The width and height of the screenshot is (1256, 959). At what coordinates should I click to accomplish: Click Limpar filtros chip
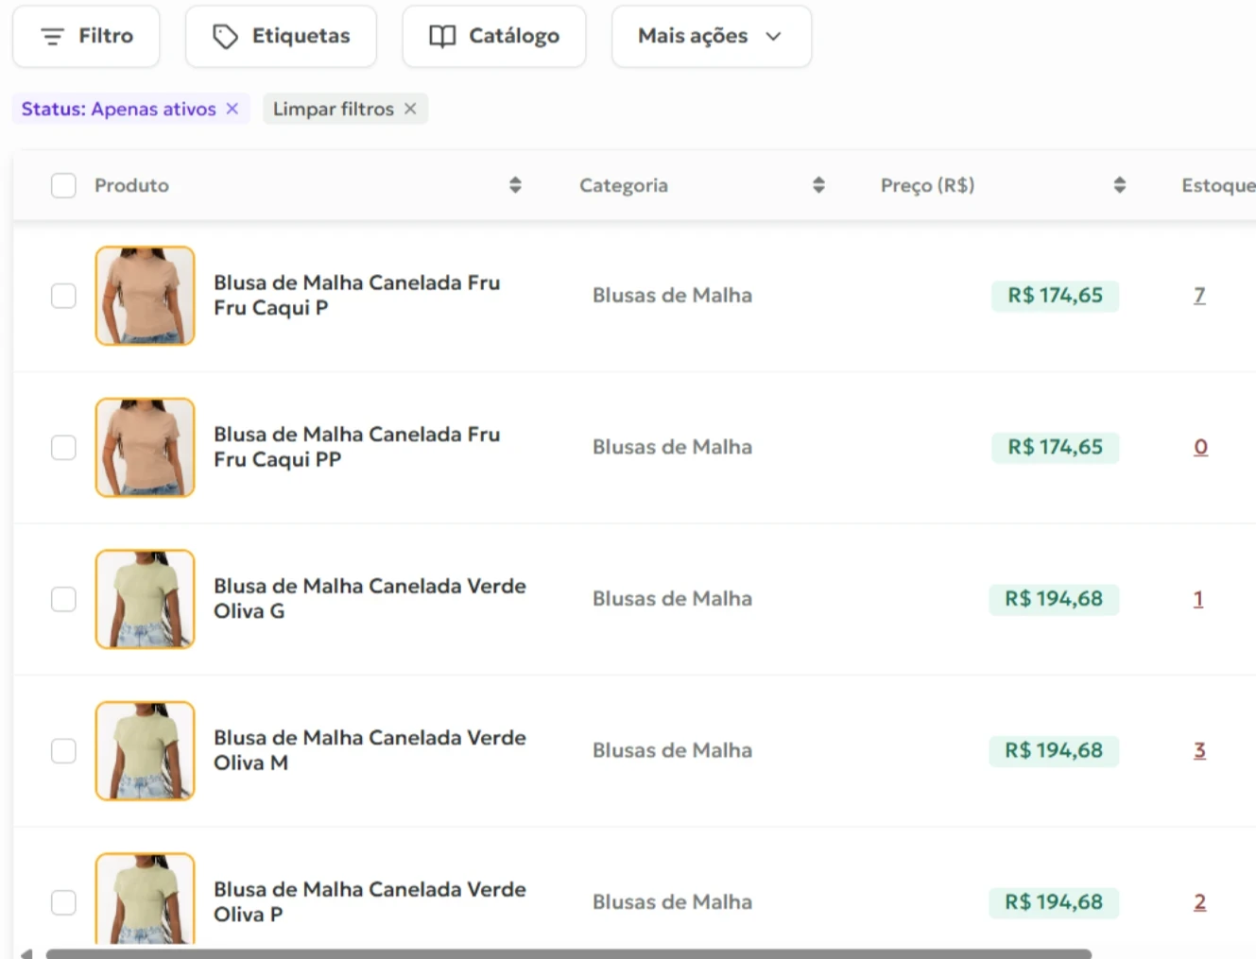pyautogui.click(x=345, y=109)
